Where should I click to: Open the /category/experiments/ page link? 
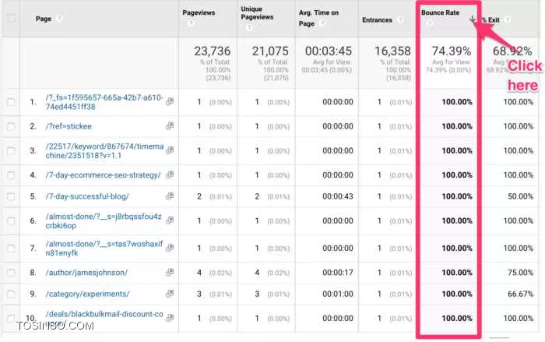click(87, 294)
